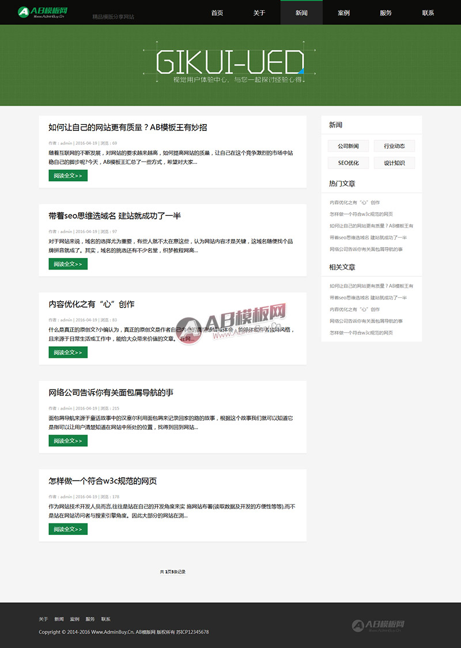The width and height of the screenshot is (461, 648).
Task: Click the 案例 link in the footer
Action: click(75, 619)
